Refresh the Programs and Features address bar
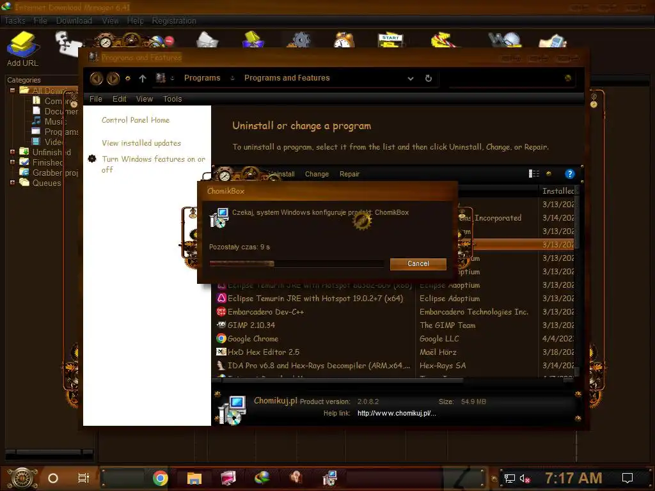The image size is (655, 491). click(x=428, y=78)
